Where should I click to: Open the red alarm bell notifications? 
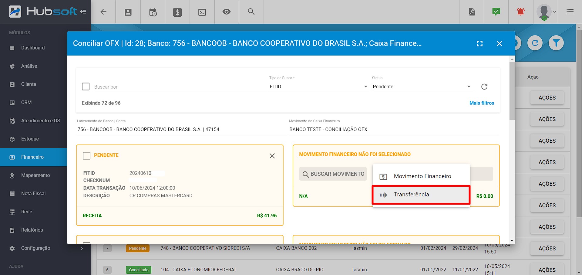(521, 12)
